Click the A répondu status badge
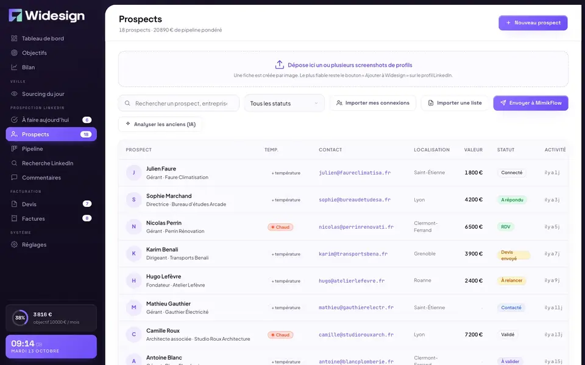The height and width of the screenshot is (365, 585). click(x=512, y=200)
